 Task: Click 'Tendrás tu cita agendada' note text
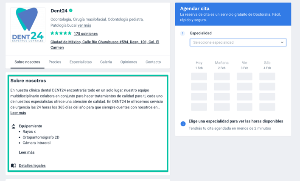pos(230,128)
